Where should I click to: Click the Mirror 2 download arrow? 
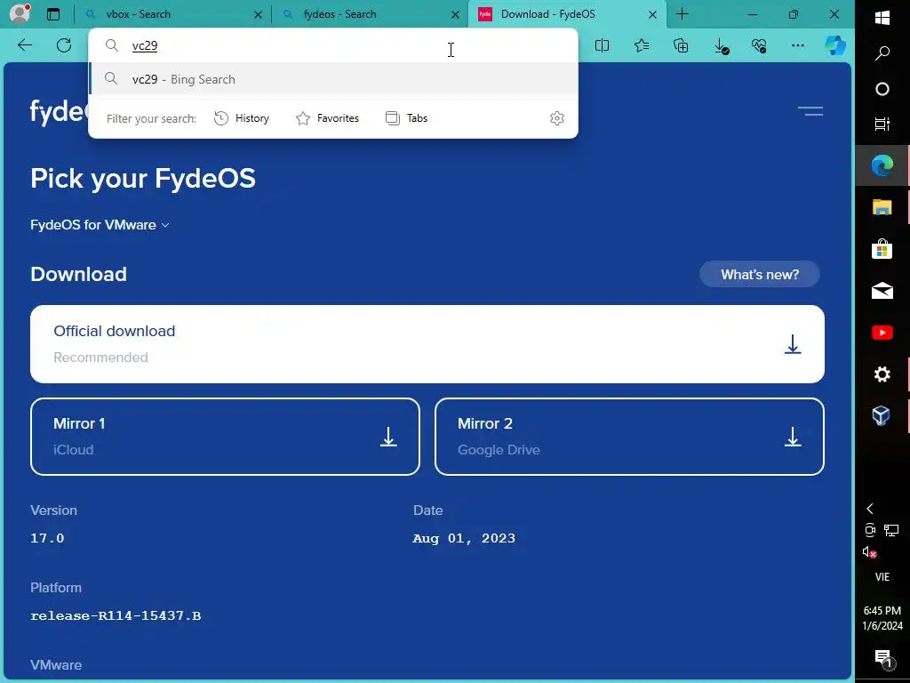pyautogui.click(x=793, y=437)
